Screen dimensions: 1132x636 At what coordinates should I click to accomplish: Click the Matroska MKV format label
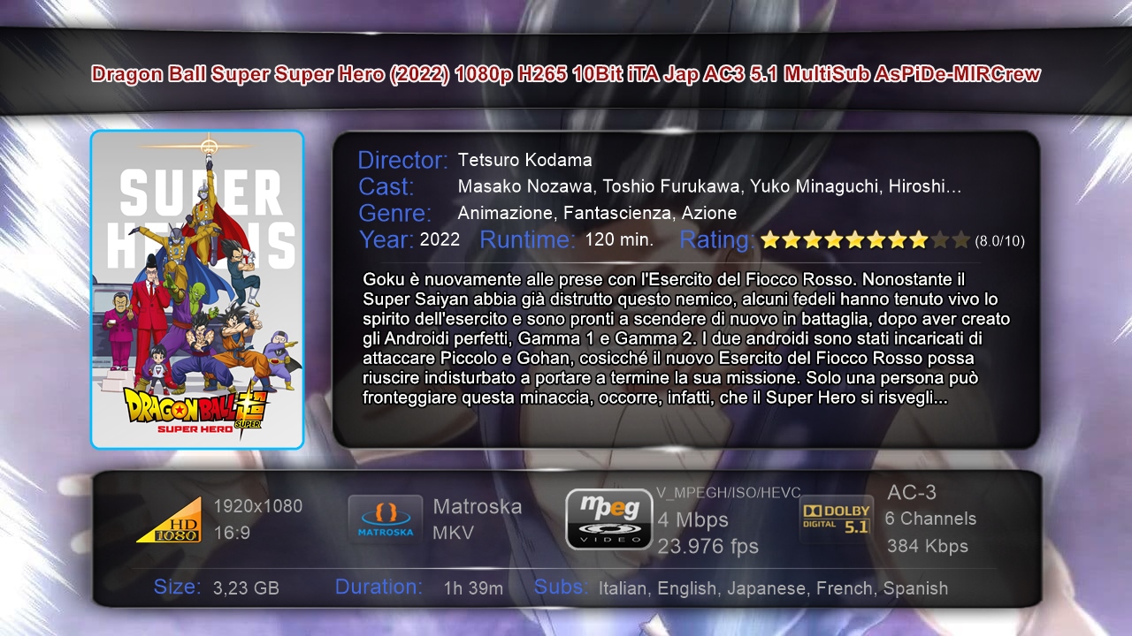pyautogui.click(x=478, y=519)
